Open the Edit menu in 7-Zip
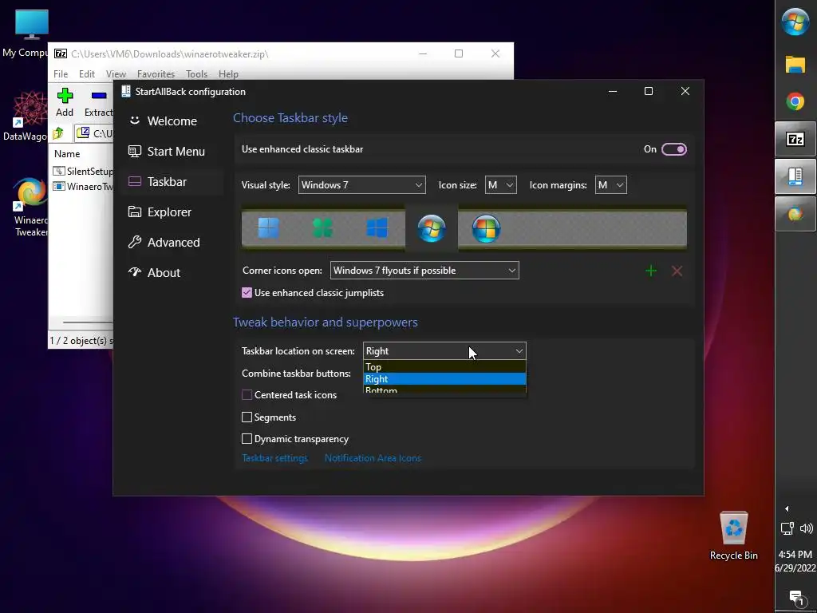The image size is (817, 613). pyautogui.click(x=86, y=74)
